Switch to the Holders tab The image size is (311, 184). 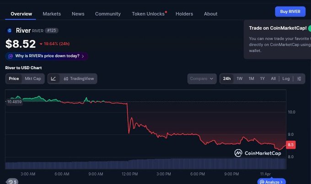pos(184,14)
